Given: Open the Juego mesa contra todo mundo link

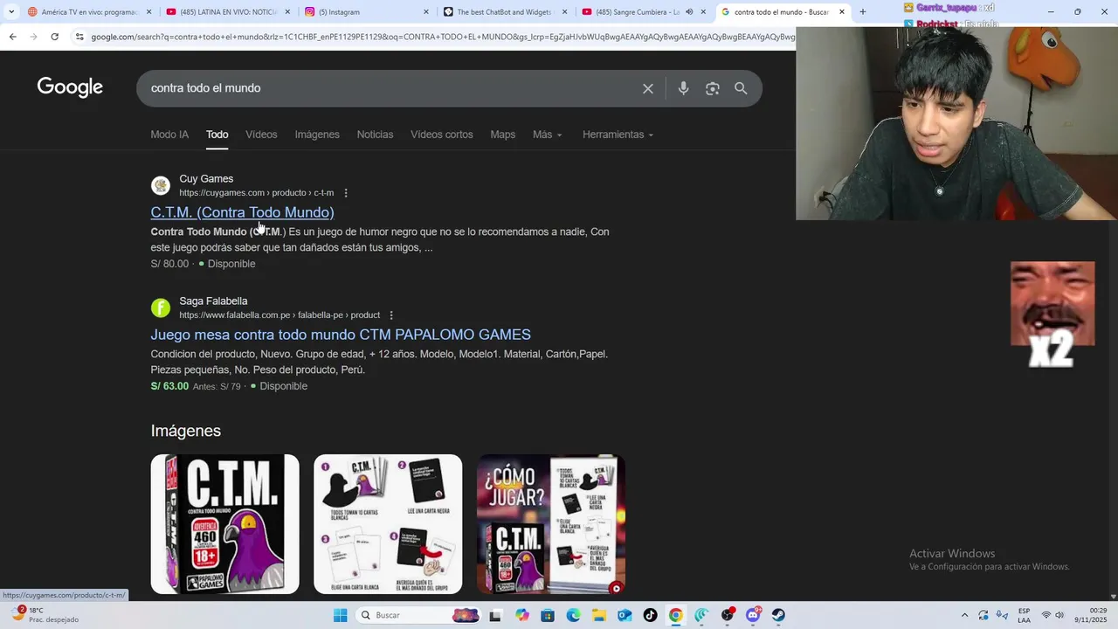Looking at the screenshot, I should (341, 335).
